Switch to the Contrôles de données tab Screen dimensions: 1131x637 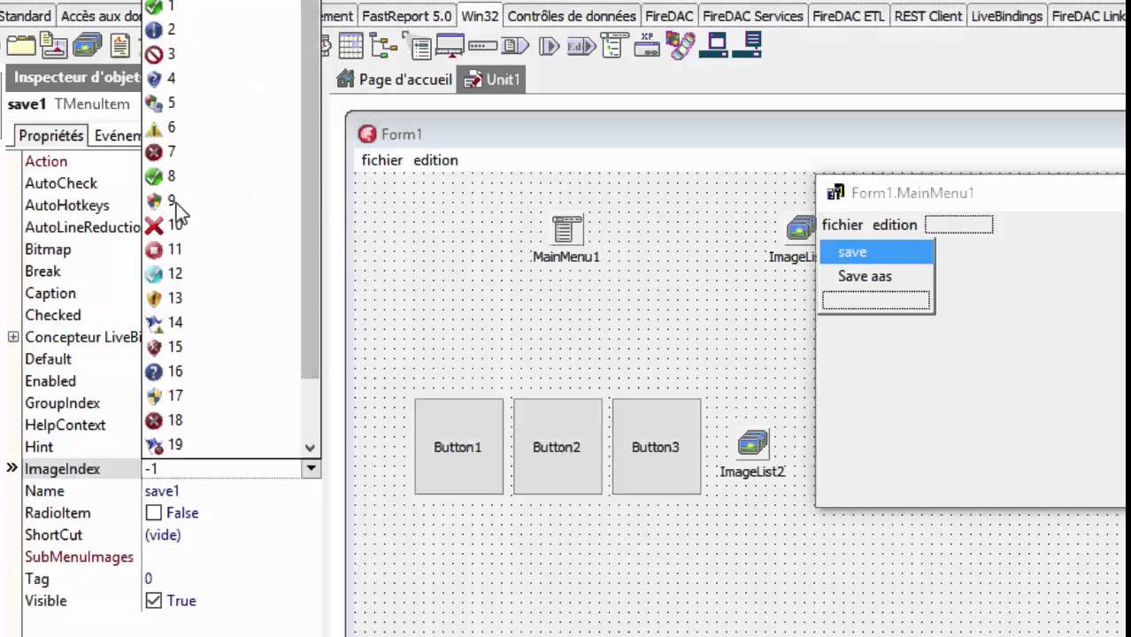(x=572, y=16)
